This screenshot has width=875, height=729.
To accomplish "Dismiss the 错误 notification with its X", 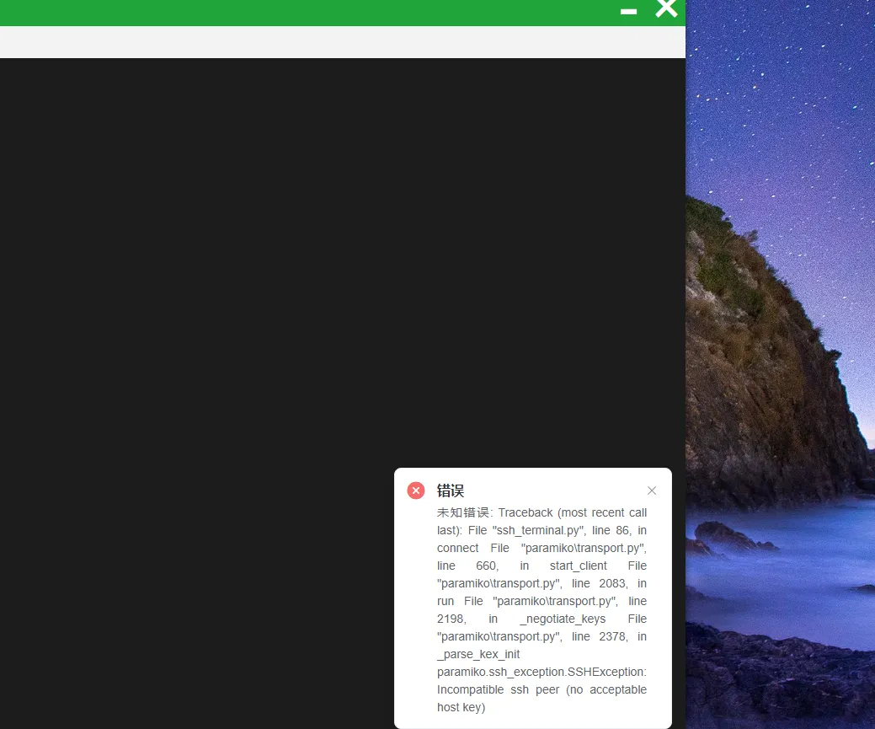I will [x=652, y=490].
